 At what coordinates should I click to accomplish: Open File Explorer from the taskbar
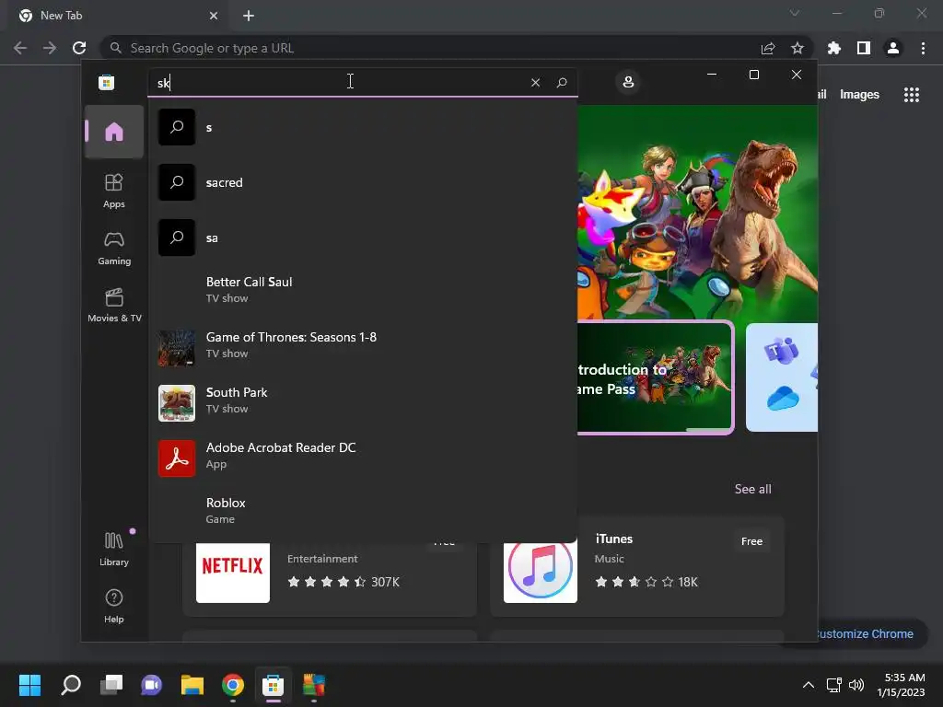click(192, 685)
